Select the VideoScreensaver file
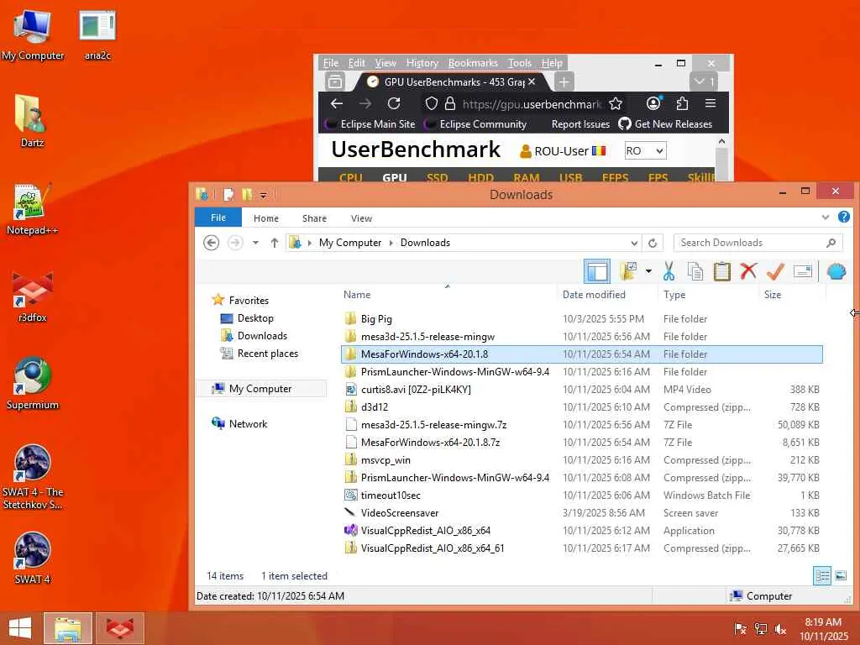Viewport: 860px width, 645px height. click(581, 513)
